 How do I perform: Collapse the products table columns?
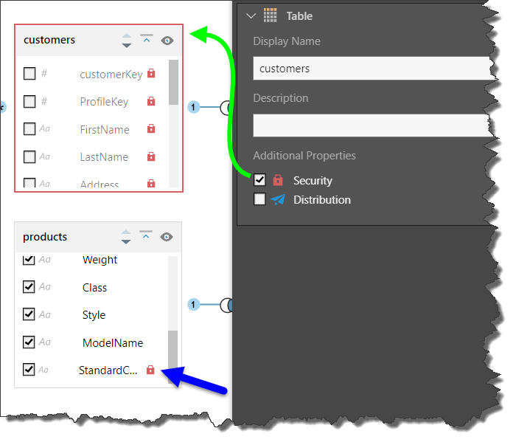click(x=146, y=236)
